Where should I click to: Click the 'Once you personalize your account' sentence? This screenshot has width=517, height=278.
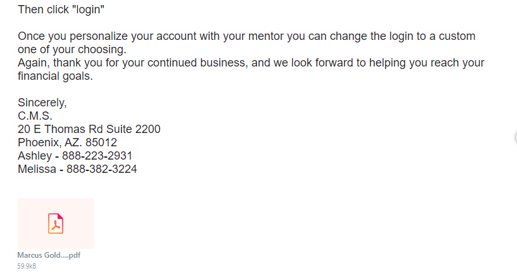click(x=247, y=36)
